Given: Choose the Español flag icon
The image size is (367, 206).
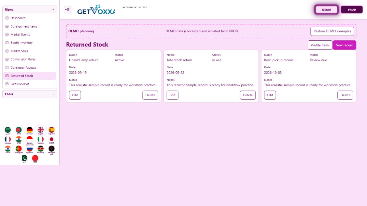Looking at the screenshot, I should [x=51, y=131].
